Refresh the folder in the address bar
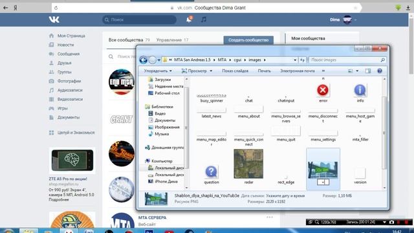Viewport: 414px width, 233px height. pyautogui.click(x=302, y=60)
